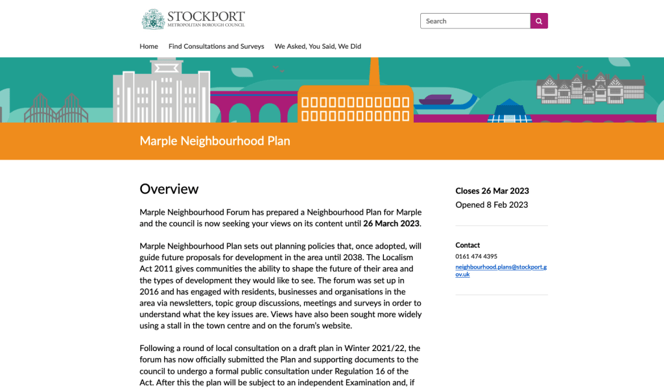Select the Contact heading
The width and height of the screenshot is (664, 388).
(468, 245)
